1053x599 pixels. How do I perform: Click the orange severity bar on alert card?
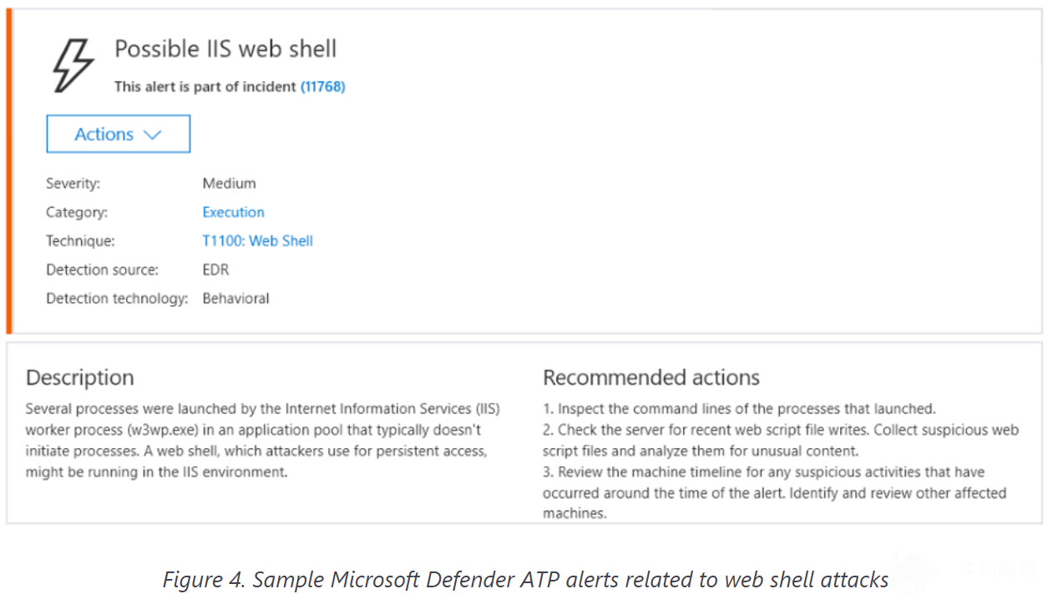[9, 172]
